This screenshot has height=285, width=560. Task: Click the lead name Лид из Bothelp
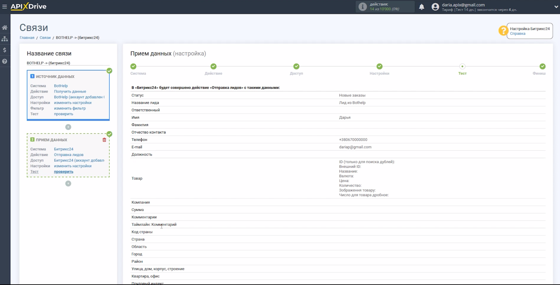[352, 103]
